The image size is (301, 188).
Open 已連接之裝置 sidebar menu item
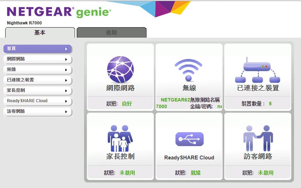(38, 80)
